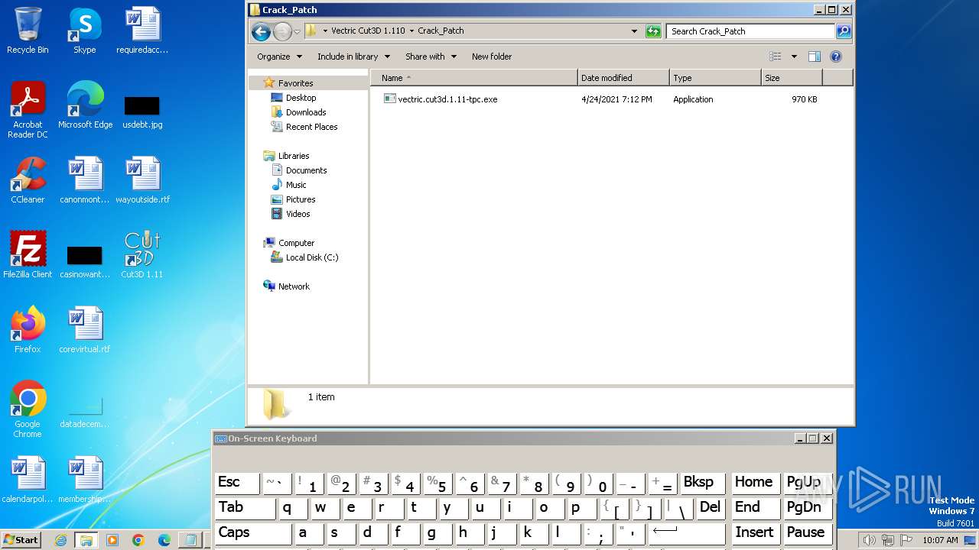Select Network in navigation pane

294,286
